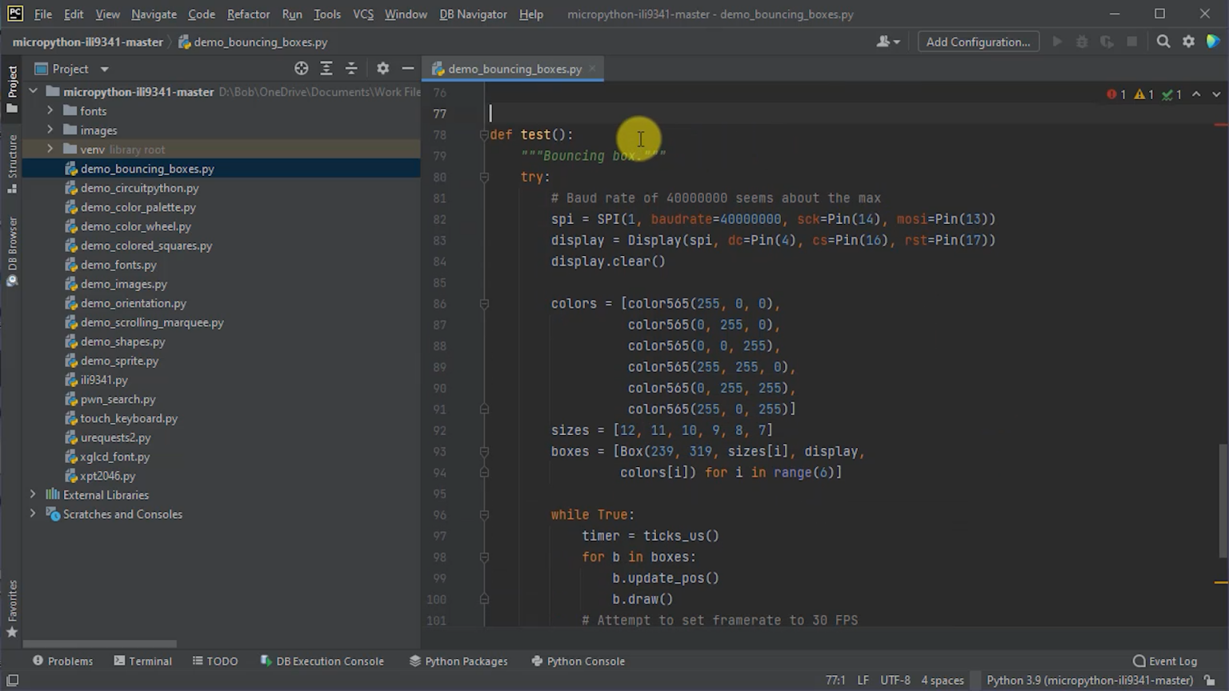Click the Select Opened File locate icon
Viewport: 1229px width, 691px height.
301,69
